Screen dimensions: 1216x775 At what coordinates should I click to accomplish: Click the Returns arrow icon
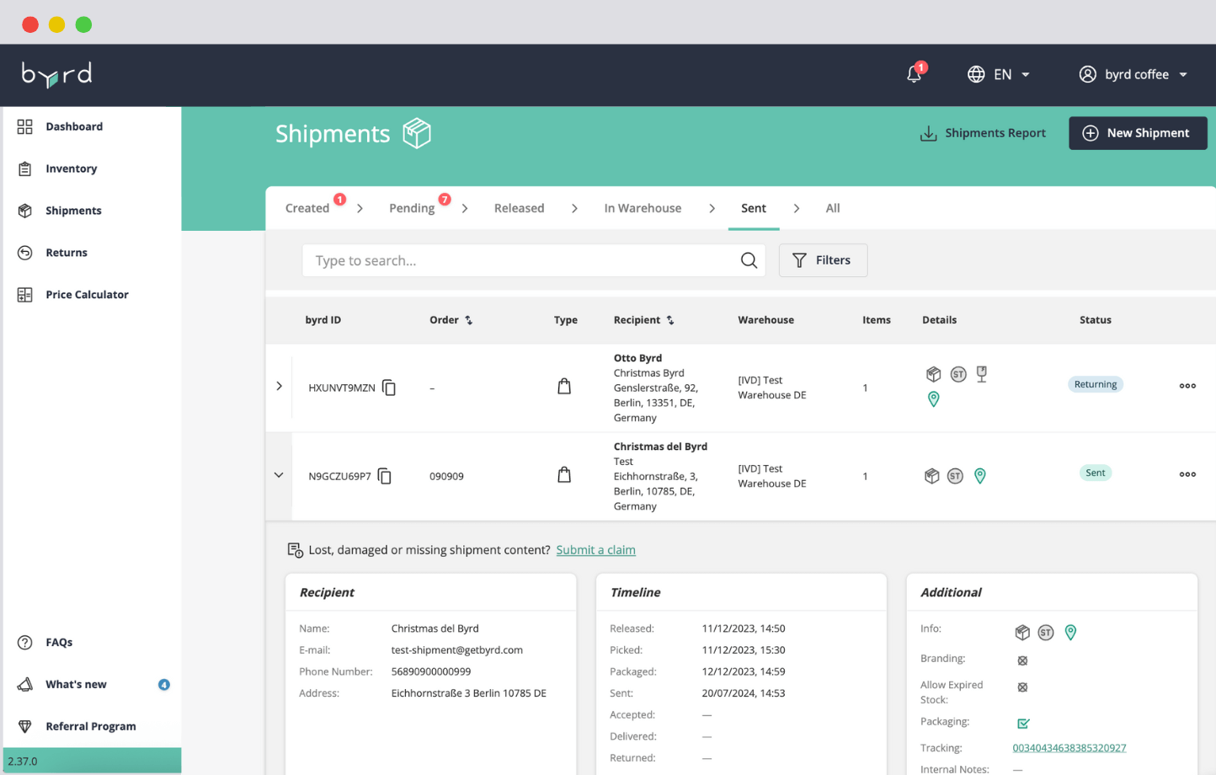25,253
